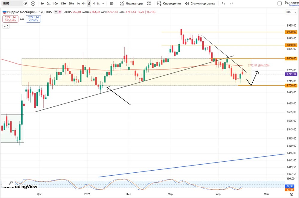Click the ОТКР 2750,01 open value

72,12
